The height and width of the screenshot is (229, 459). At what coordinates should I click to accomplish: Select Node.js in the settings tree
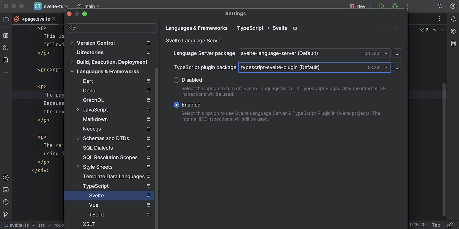(109, 129)
